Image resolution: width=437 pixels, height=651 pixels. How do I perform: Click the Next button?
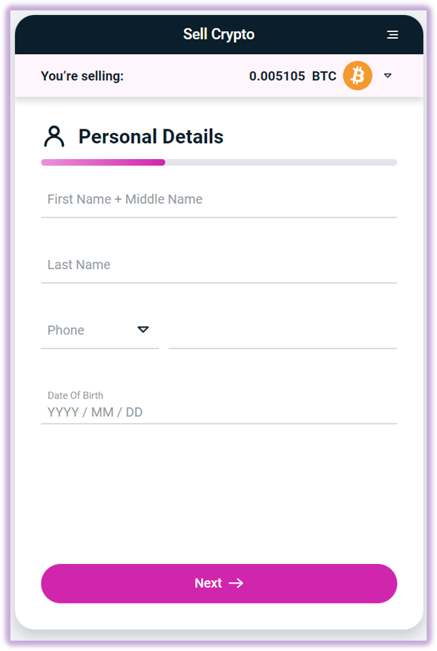[219, 583]
